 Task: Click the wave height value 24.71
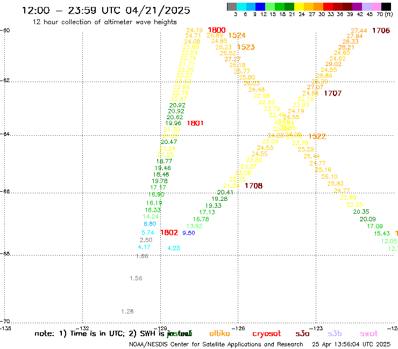coord(193,36)
